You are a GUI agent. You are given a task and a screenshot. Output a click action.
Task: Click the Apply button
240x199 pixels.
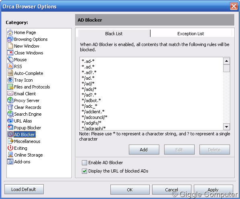point(214,190)
